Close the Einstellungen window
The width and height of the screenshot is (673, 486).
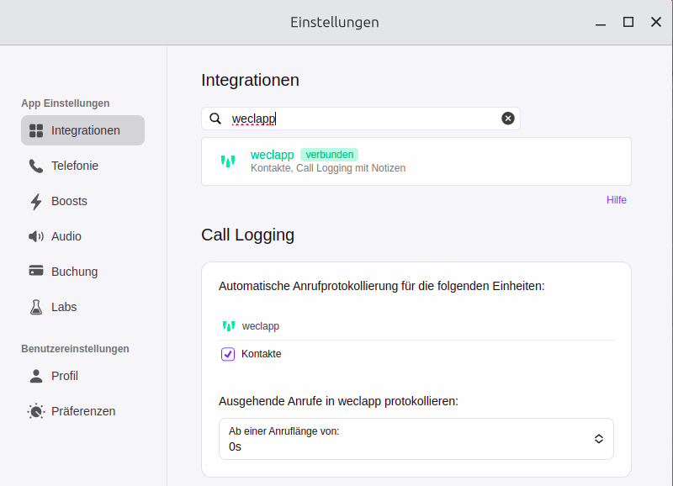[x=656, y=22]
